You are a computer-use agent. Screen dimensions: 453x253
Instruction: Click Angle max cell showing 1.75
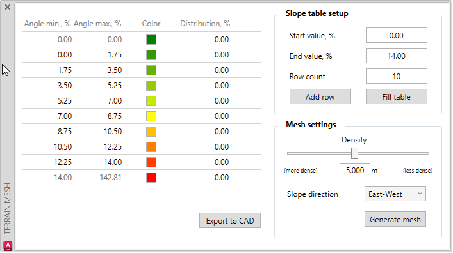coord(115,55)
